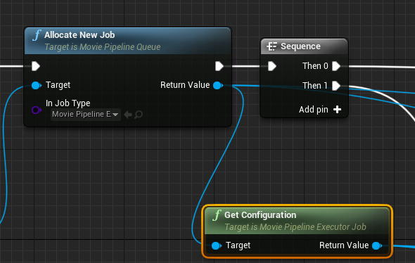
Task: Select Allocate New Job node header
Action: point(127,41)
